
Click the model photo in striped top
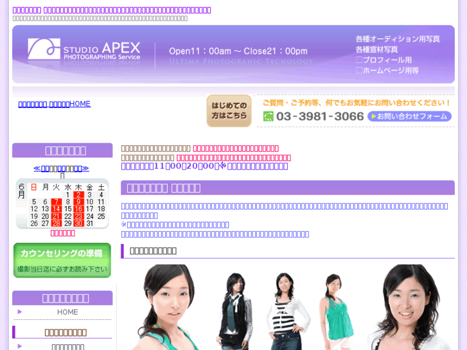pos(287,311)
